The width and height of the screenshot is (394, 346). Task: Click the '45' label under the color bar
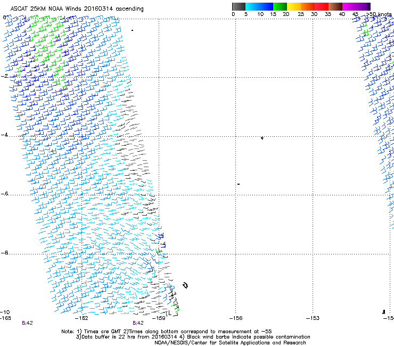tap(355, 14)
